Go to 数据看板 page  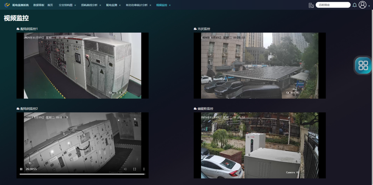click(x=38, y=5)
